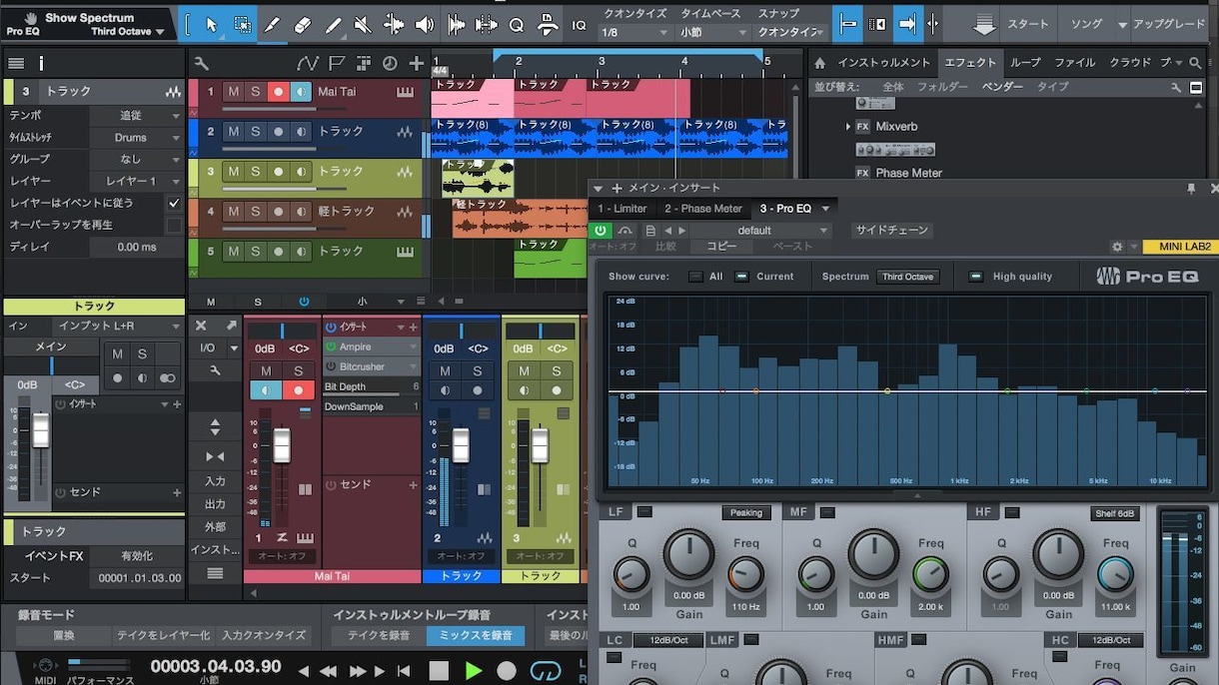1219x685 pixels.
Task: Click Return to Zero transport button
Action: [x=403, y=671]
